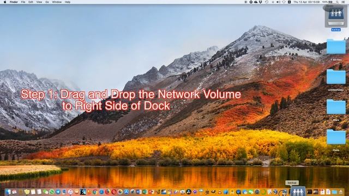The image size is (349, 196).
Task: Open the View menu
Action: (x=39, y=2)
